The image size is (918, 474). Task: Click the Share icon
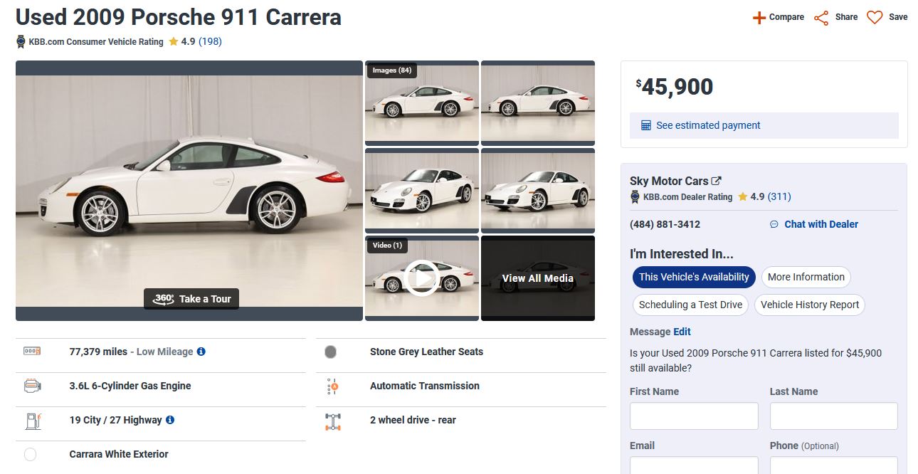821,18
